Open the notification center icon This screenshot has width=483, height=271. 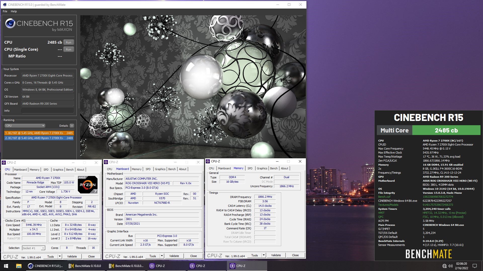click(x=475, y=266)
